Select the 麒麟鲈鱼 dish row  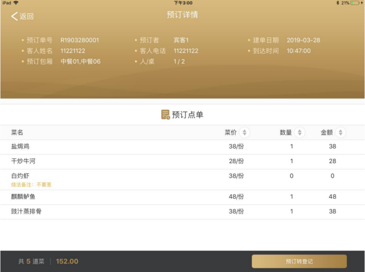click(x=183, y=197)
